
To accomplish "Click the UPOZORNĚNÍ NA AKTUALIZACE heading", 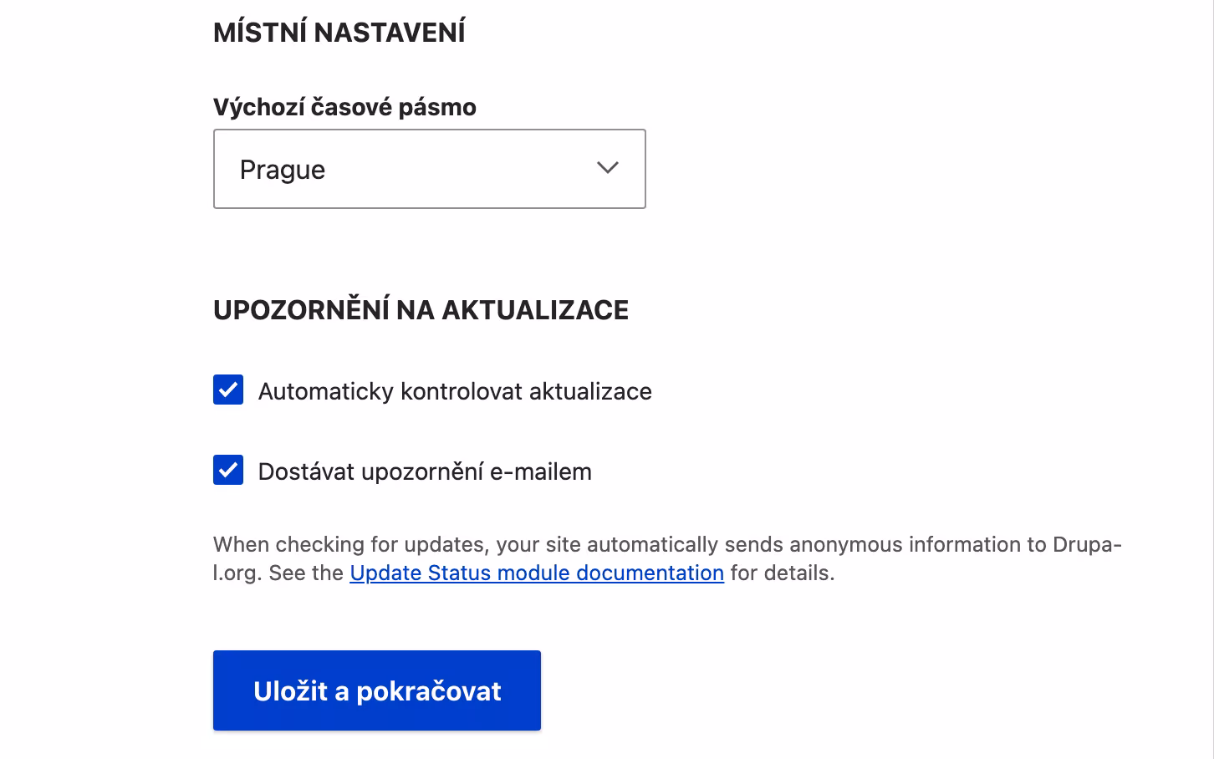I will point(421,309).
